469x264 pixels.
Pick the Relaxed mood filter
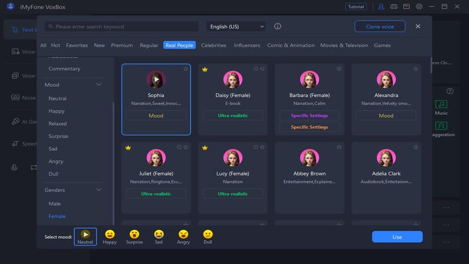57,124
